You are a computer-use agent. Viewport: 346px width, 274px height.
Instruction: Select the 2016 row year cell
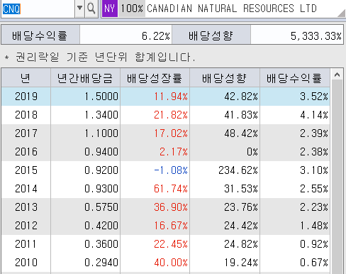click(x=26, y=152)
